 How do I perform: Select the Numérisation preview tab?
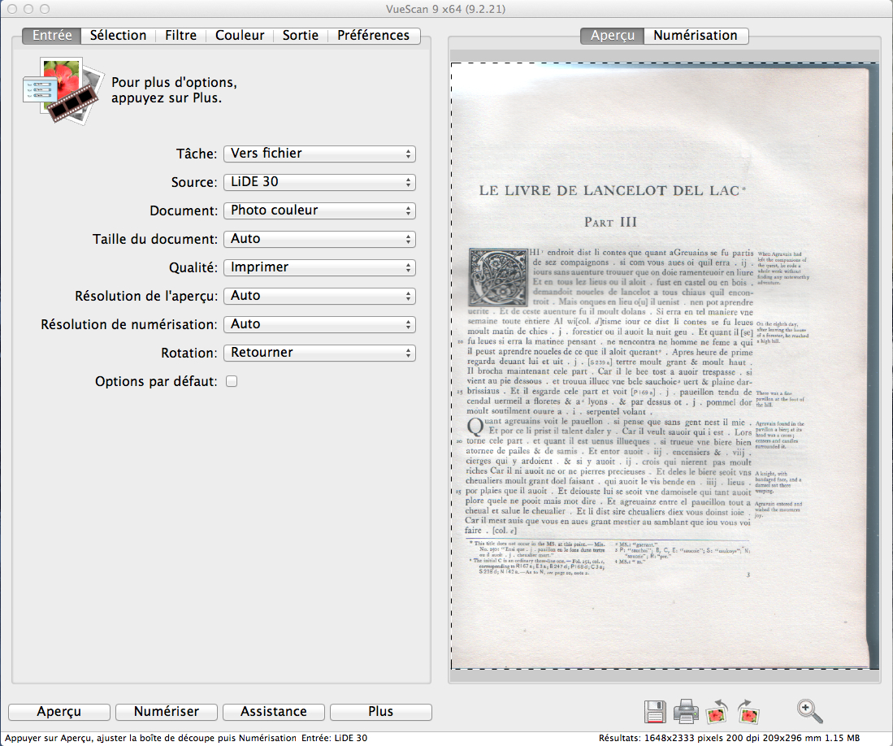click(x=696, y=35)
